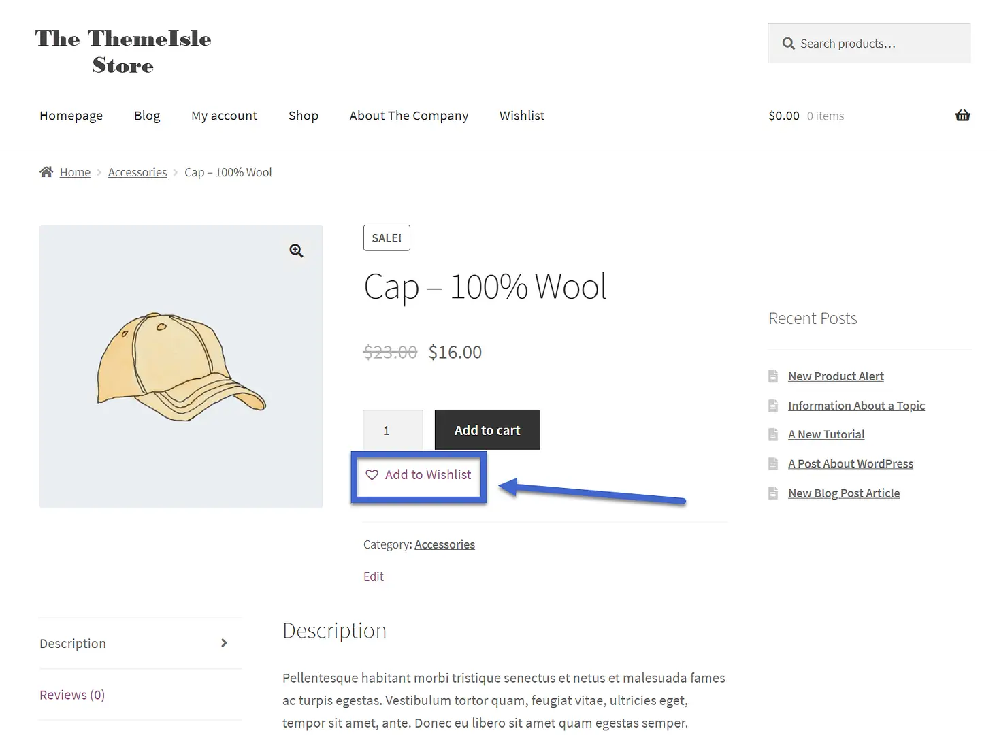Click the search magnifier icon
Viewport: 997px width, 735px height.
pyautogui.click(x=788, y=43)
